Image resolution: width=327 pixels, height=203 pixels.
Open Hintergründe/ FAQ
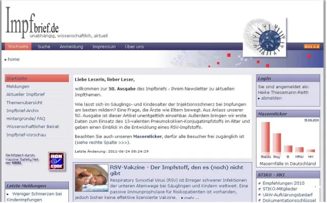26,119
